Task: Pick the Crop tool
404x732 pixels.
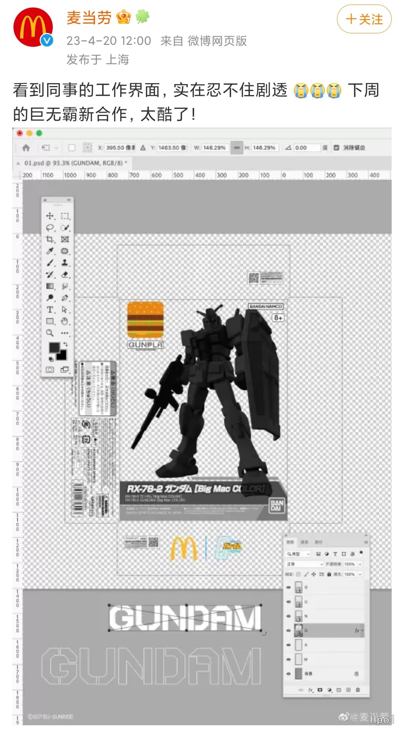Action: (50, 240)
